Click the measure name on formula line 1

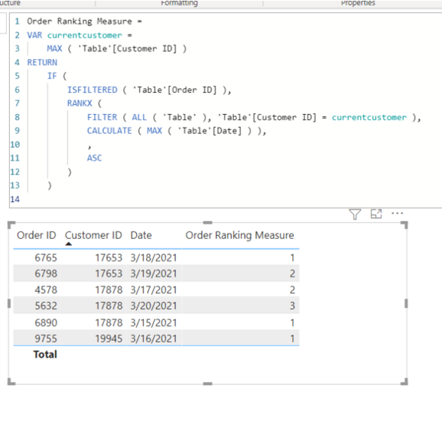[80, 21]
